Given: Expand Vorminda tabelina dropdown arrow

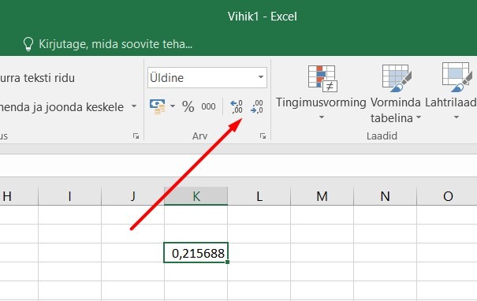Looking at the screenshot, I should click(419, 117).
